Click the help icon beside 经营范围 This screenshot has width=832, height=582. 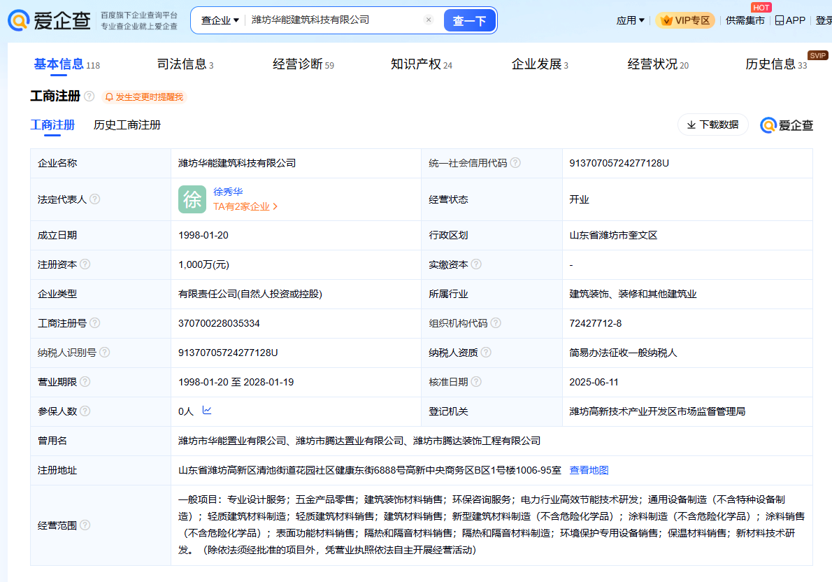pos(85,525)
